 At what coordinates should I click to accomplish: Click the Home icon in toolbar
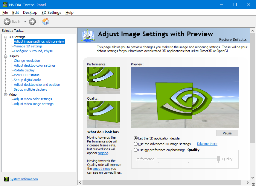[x=46, y=22]
